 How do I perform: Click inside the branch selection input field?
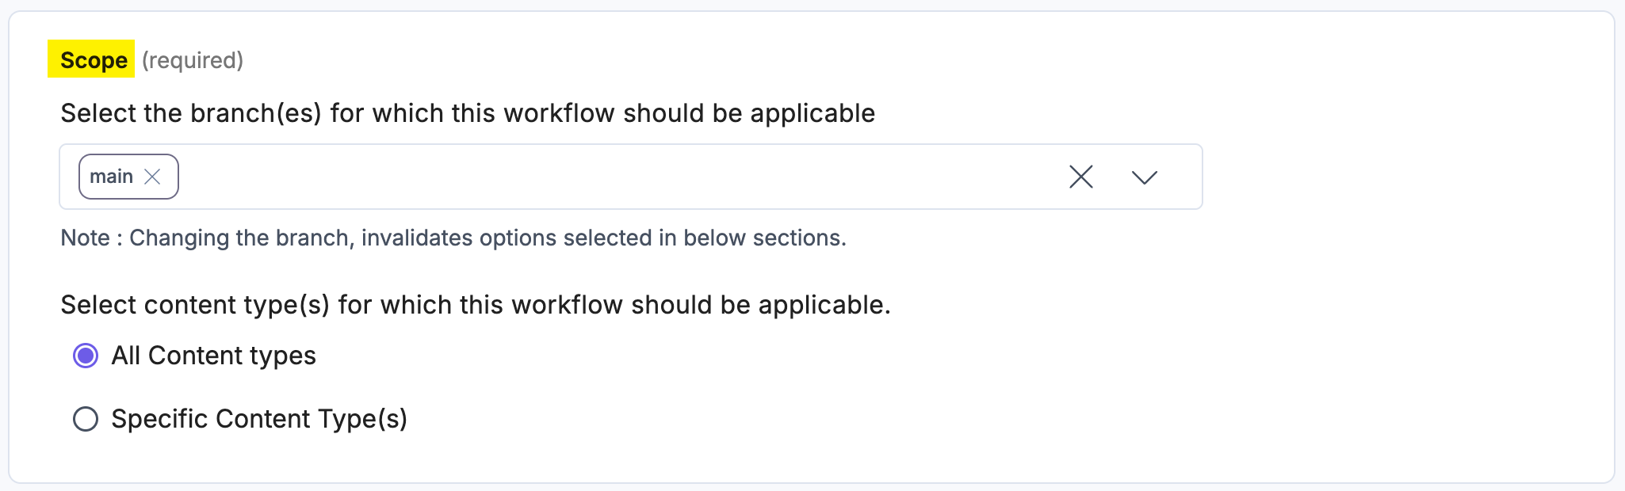(555, 176)
